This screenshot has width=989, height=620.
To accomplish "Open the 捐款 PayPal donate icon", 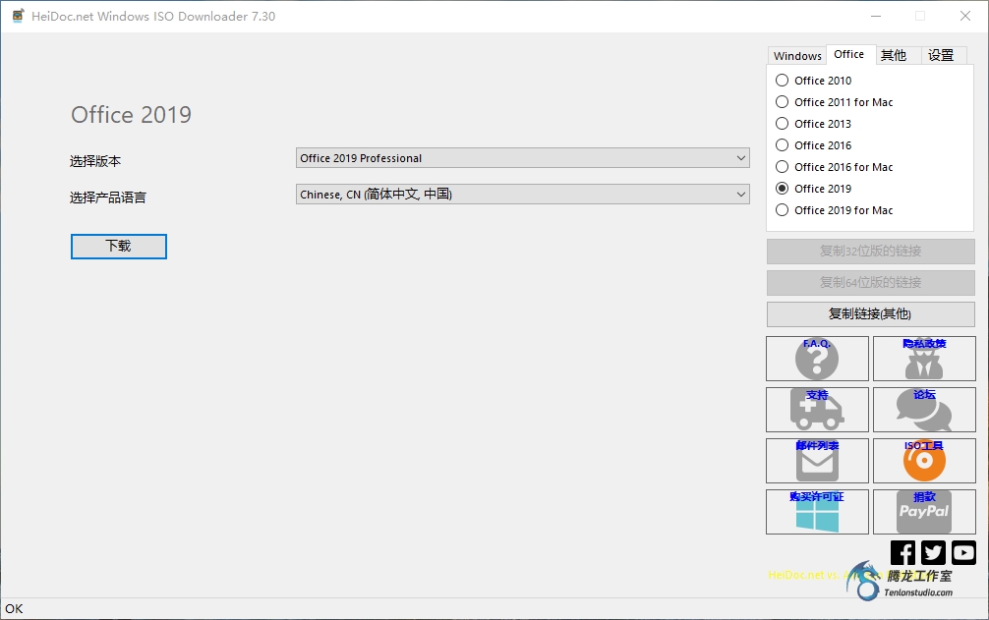I will [x=924, y=512].
